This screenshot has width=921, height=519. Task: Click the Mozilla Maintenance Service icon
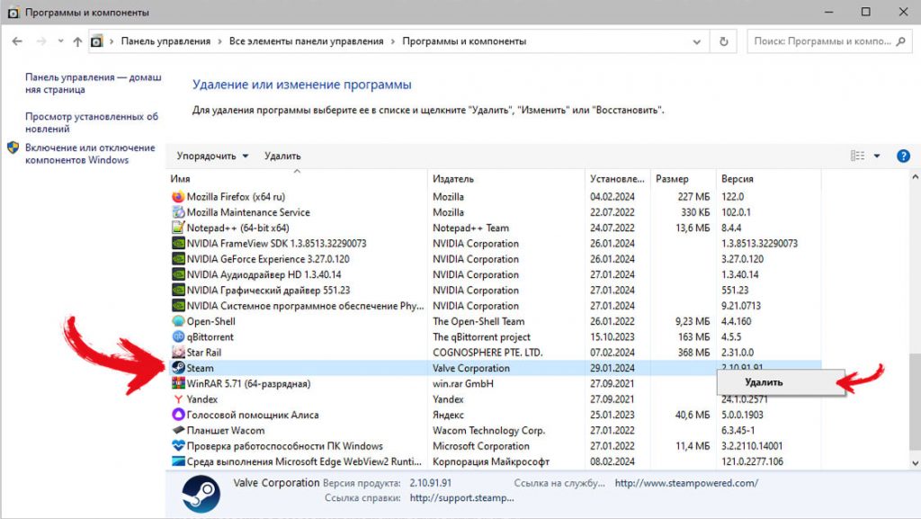(178, 212)
